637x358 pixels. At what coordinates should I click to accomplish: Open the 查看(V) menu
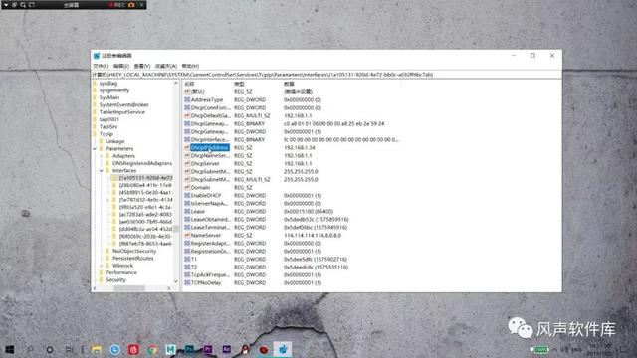[142, 66]
